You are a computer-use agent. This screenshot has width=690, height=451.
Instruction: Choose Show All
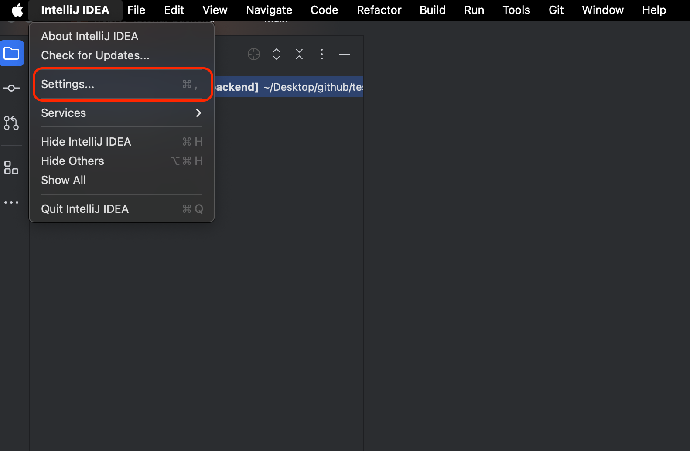122,180
